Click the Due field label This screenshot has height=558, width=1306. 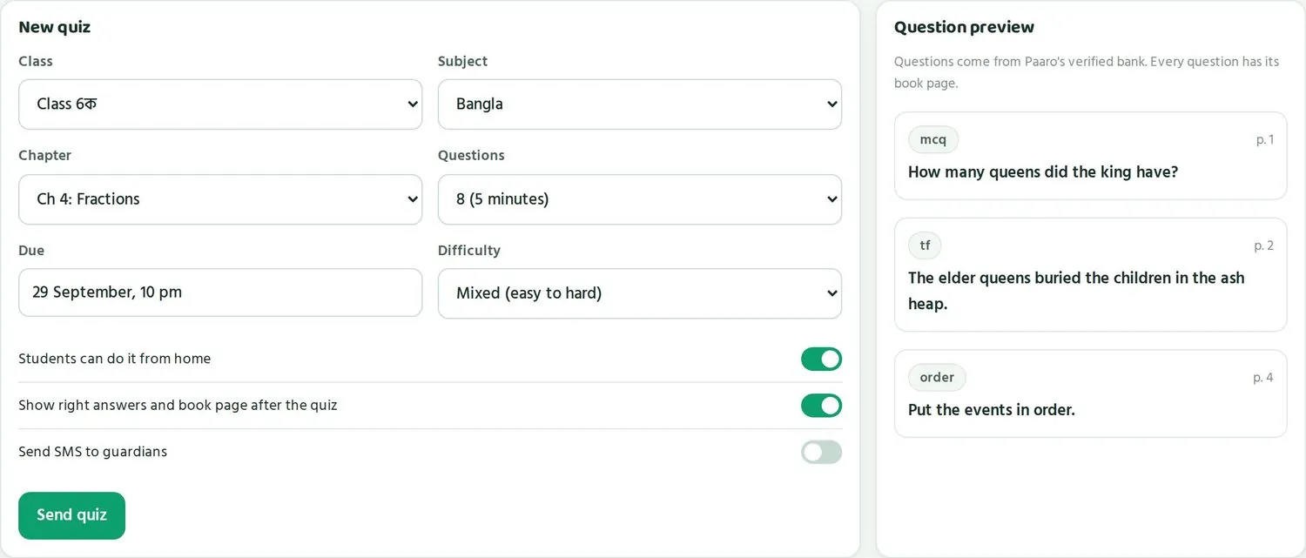pyautogui.click(x=31, y=251)
